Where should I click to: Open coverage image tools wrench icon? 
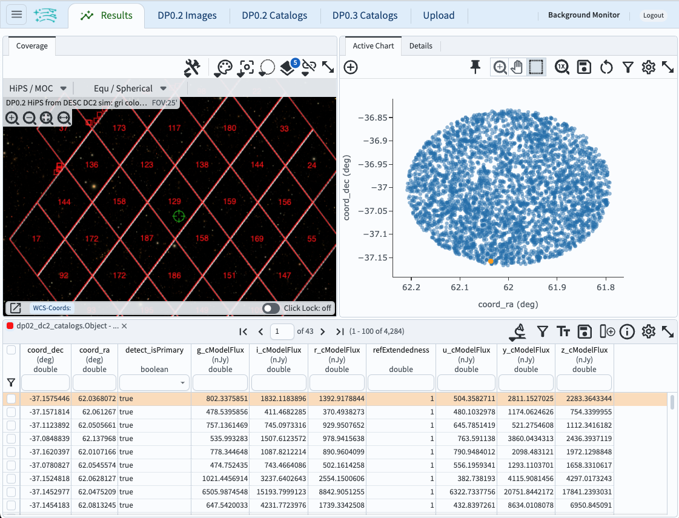point(192,67)
